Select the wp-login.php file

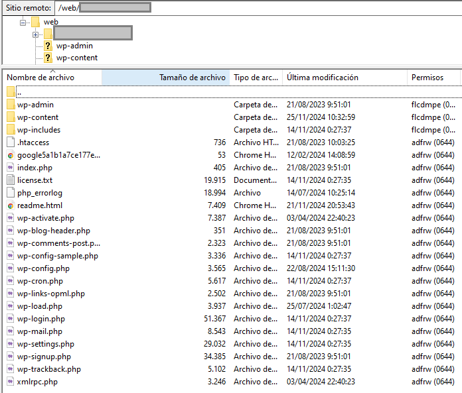click(x=41, y=319)
